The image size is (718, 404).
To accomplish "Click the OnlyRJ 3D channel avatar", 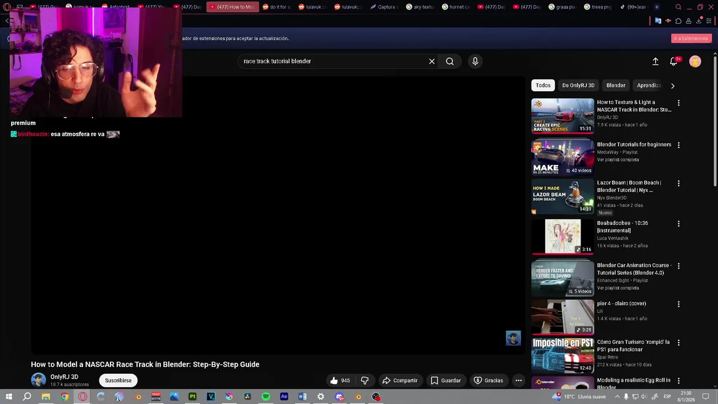I will [x=38, y=380].
